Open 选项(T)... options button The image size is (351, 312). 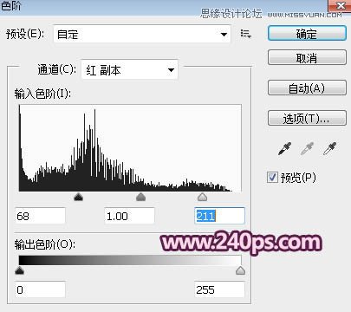[307, 118]
